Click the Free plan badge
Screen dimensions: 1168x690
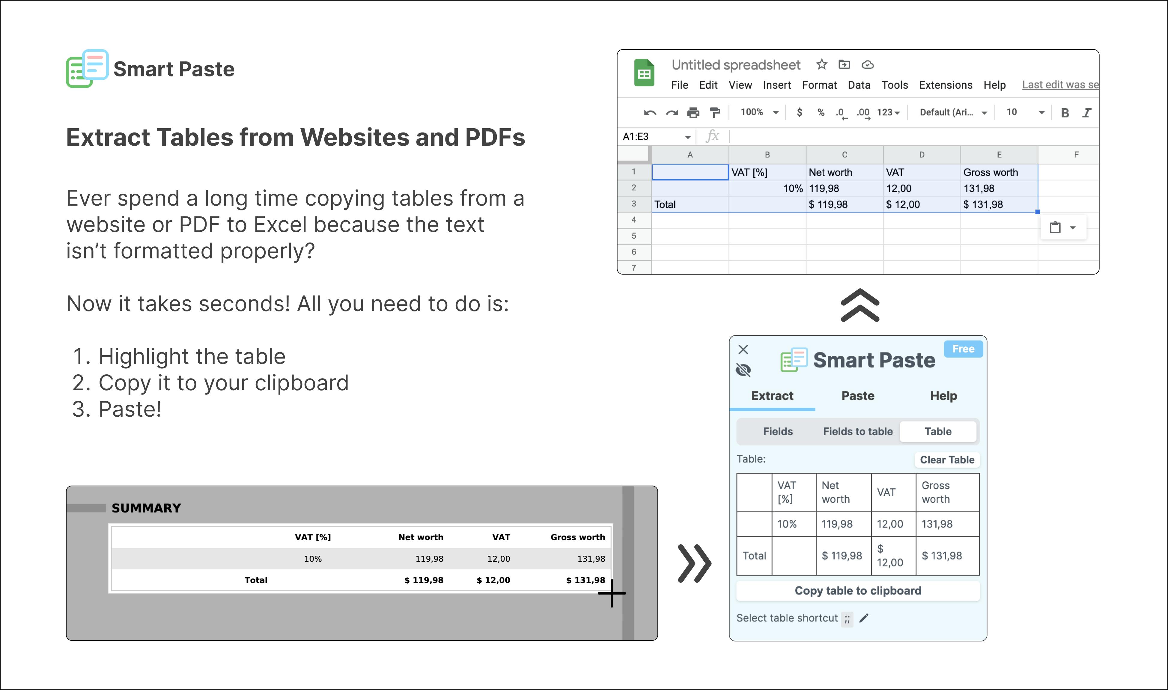point(964,349)
